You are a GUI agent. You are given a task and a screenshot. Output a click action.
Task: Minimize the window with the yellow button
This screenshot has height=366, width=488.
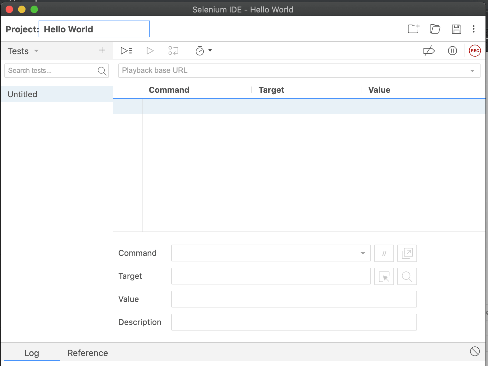(x=22, y=9)
